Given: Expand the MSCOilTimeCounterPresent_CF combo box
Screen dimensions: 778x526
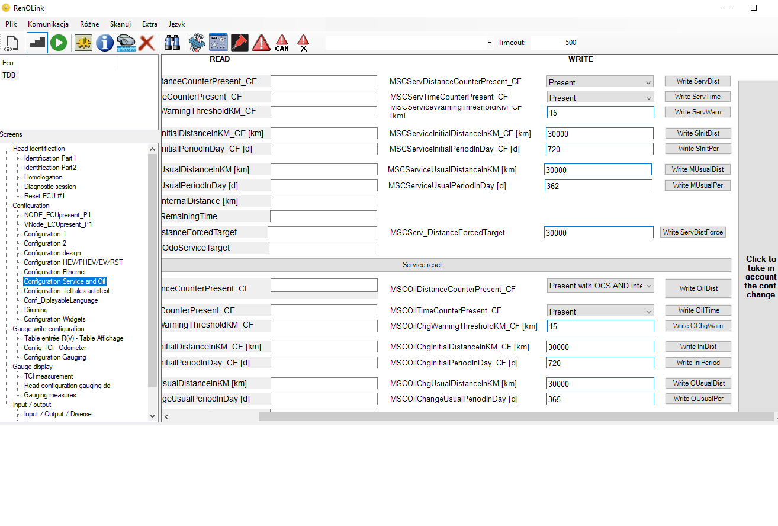Looking at the screenshot, I should tap(600, 311).
